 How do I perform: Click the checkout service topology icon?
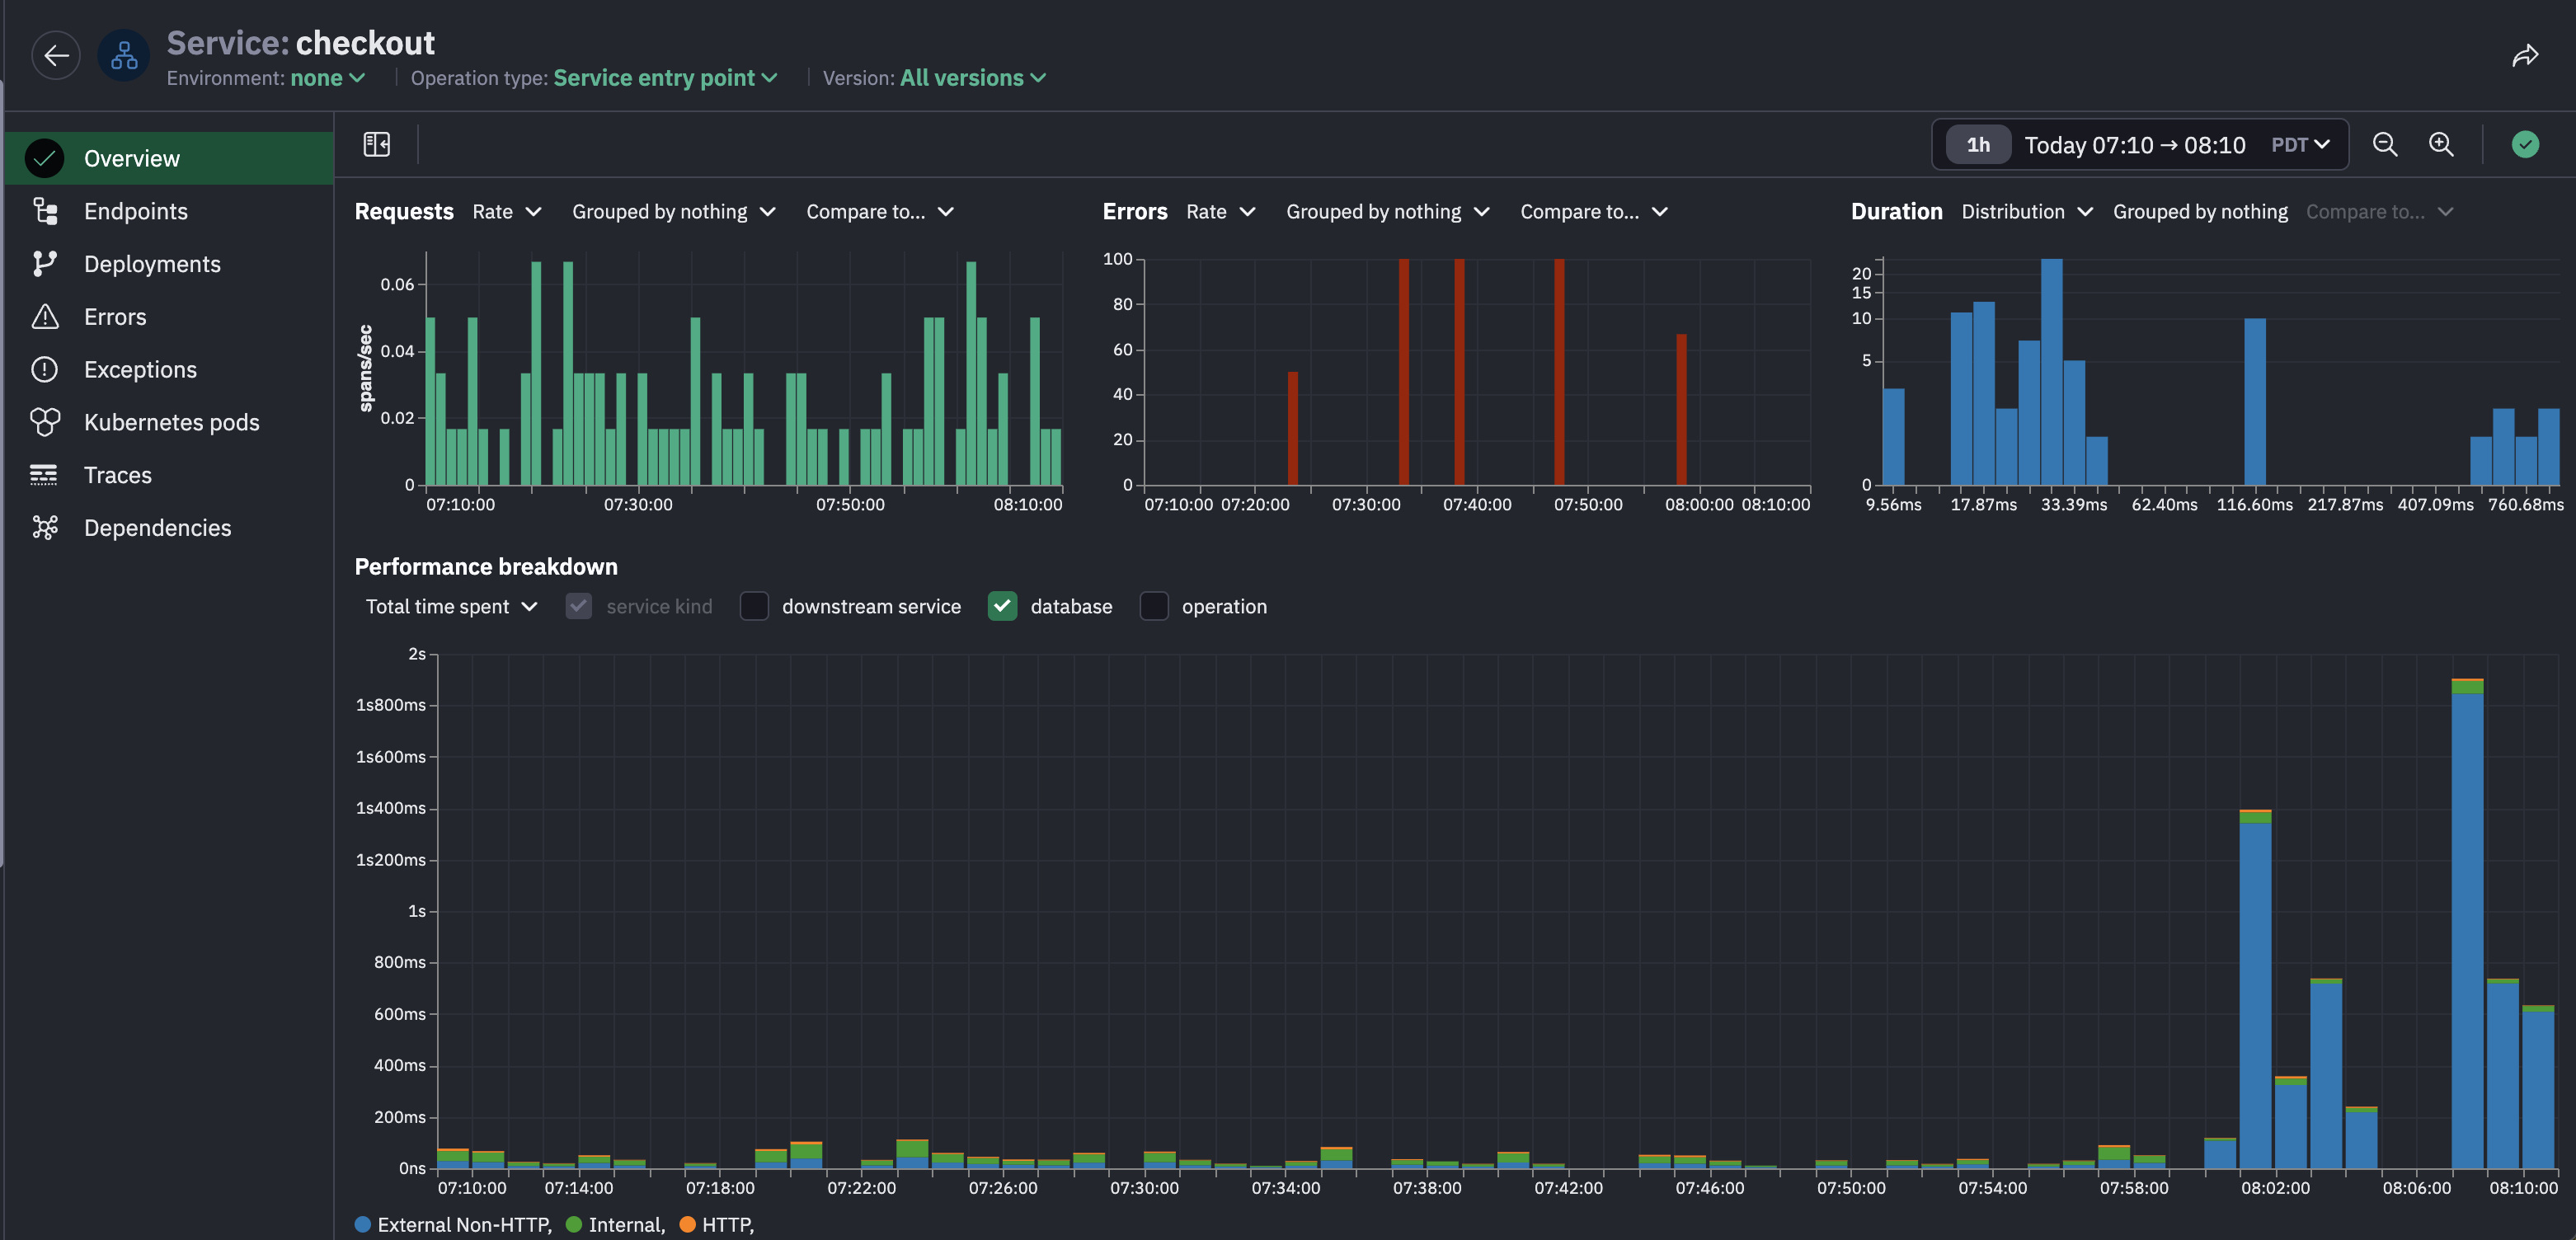point(124,55)
